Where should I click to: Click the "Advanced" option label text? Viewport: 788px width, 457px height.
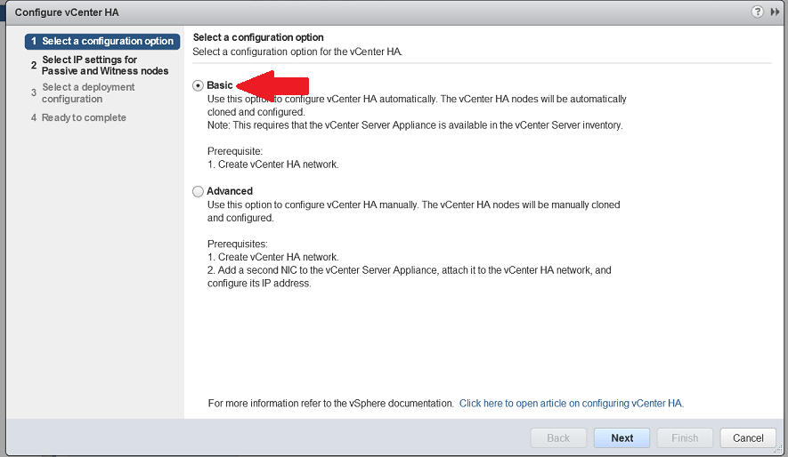(230, 191)
